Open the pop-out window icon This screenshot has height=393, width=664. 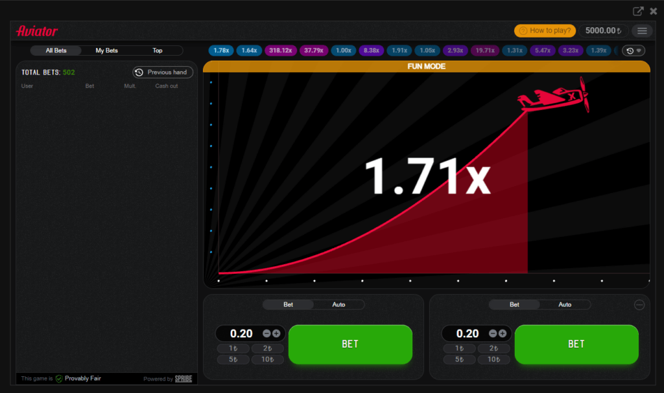tap(638, 11)
